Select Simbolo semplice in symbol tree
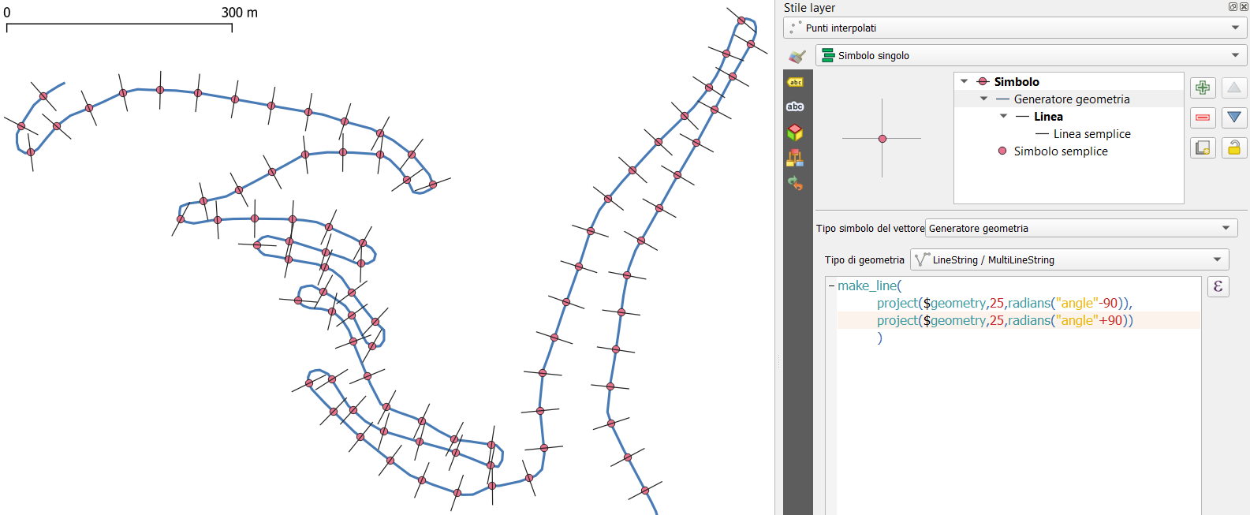 1060,151
